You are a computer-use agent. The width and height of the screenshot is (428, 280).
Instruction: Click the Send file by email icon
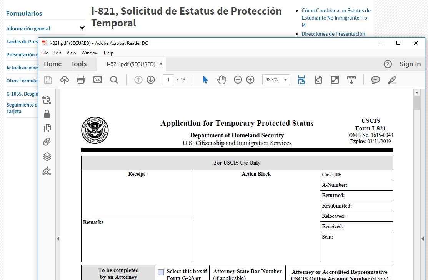pyautogui.click(x=98, y=80)
